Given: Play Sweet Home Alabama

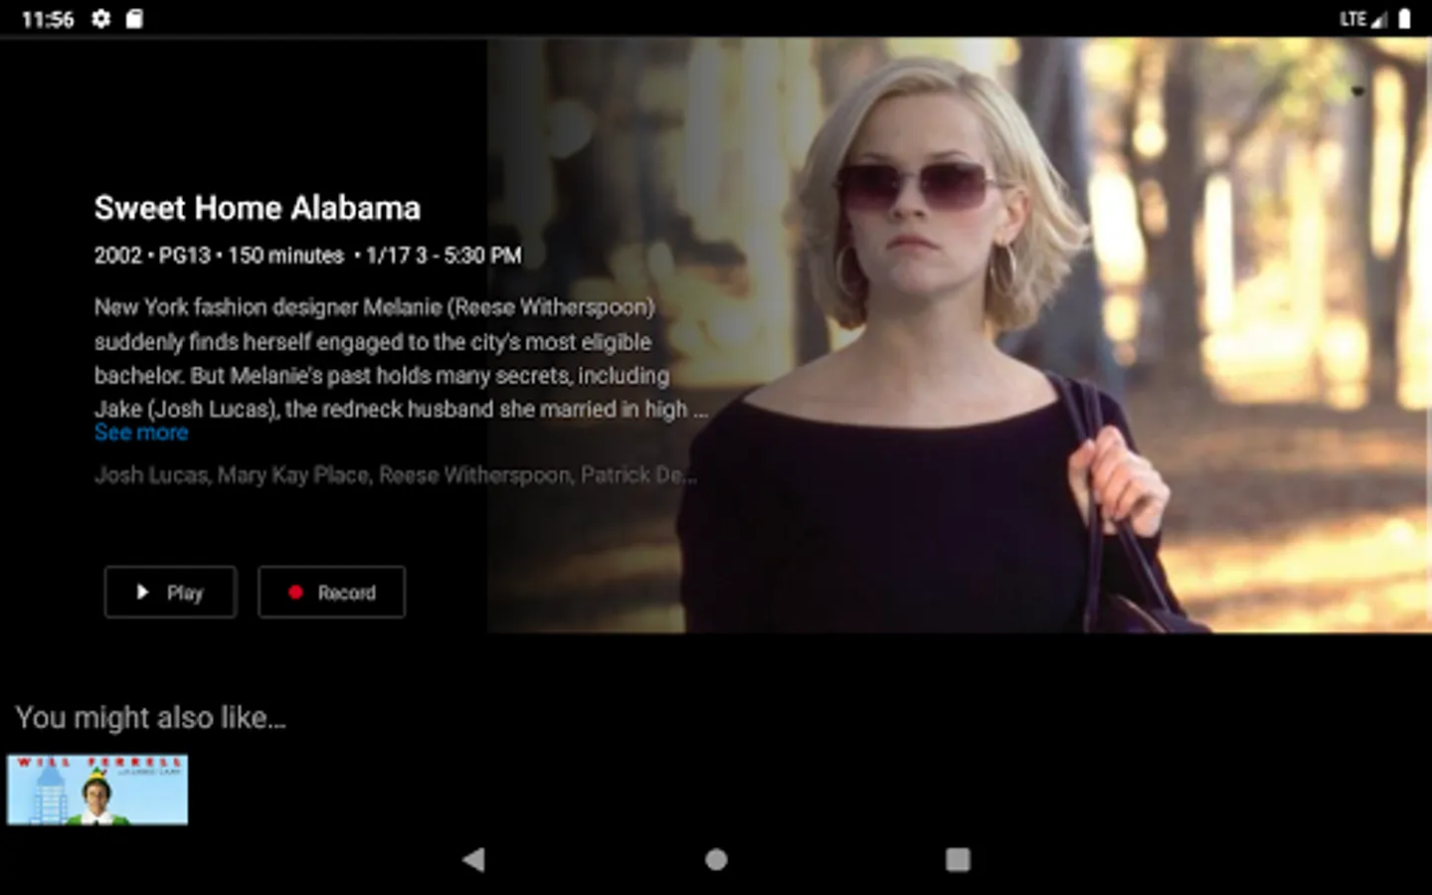Looking at the screenshot, I should click(x=170, y=592).
